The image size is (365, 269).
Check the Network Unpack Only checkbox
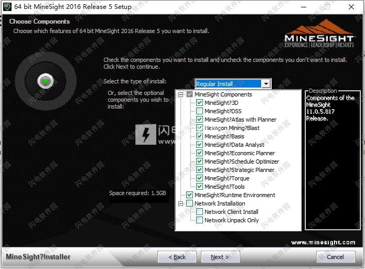pos(199,220)
